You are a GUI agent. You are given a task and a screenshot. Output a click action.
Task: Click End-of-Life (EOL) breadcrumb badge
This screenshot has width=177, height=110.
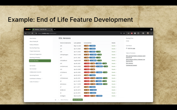78,100
